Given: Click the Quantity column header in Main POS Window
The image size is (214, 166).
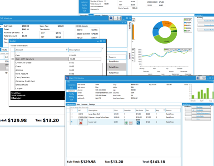Looking at the screenshot, I should 129,111.
